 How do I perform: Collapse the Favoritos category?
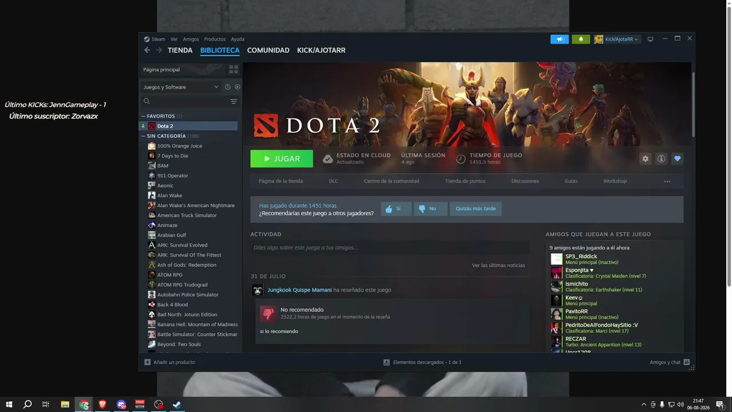tap(144, 116)
